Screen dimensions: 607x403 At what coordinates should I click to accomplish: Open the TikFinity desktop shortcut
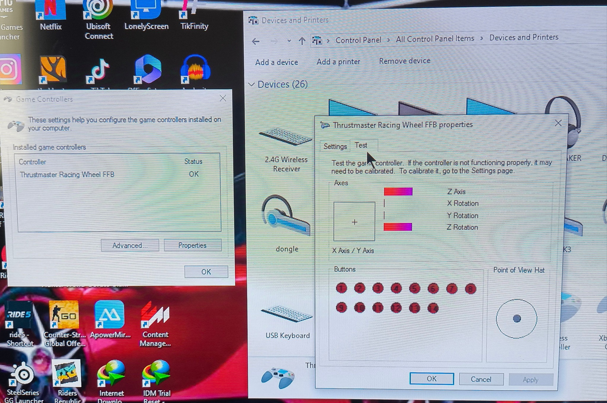tap(194, 15)
